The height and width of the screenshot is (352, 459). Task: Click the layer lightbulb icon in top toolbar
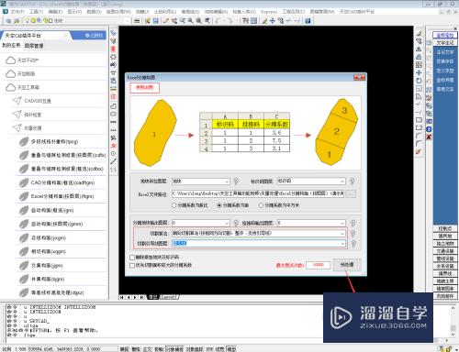click(28, 20)
